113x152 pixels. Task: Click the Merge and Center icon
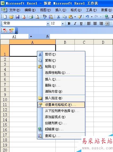pos(107,23)
